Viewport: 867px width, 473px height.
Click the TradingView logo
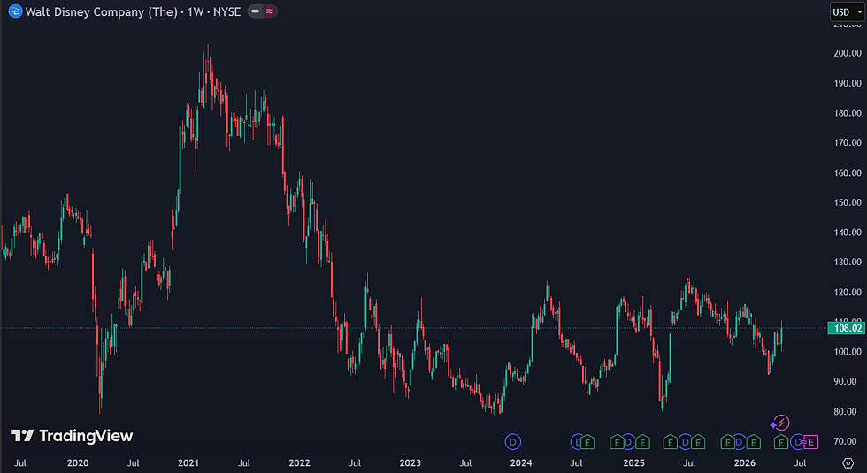tap(72, 436)
